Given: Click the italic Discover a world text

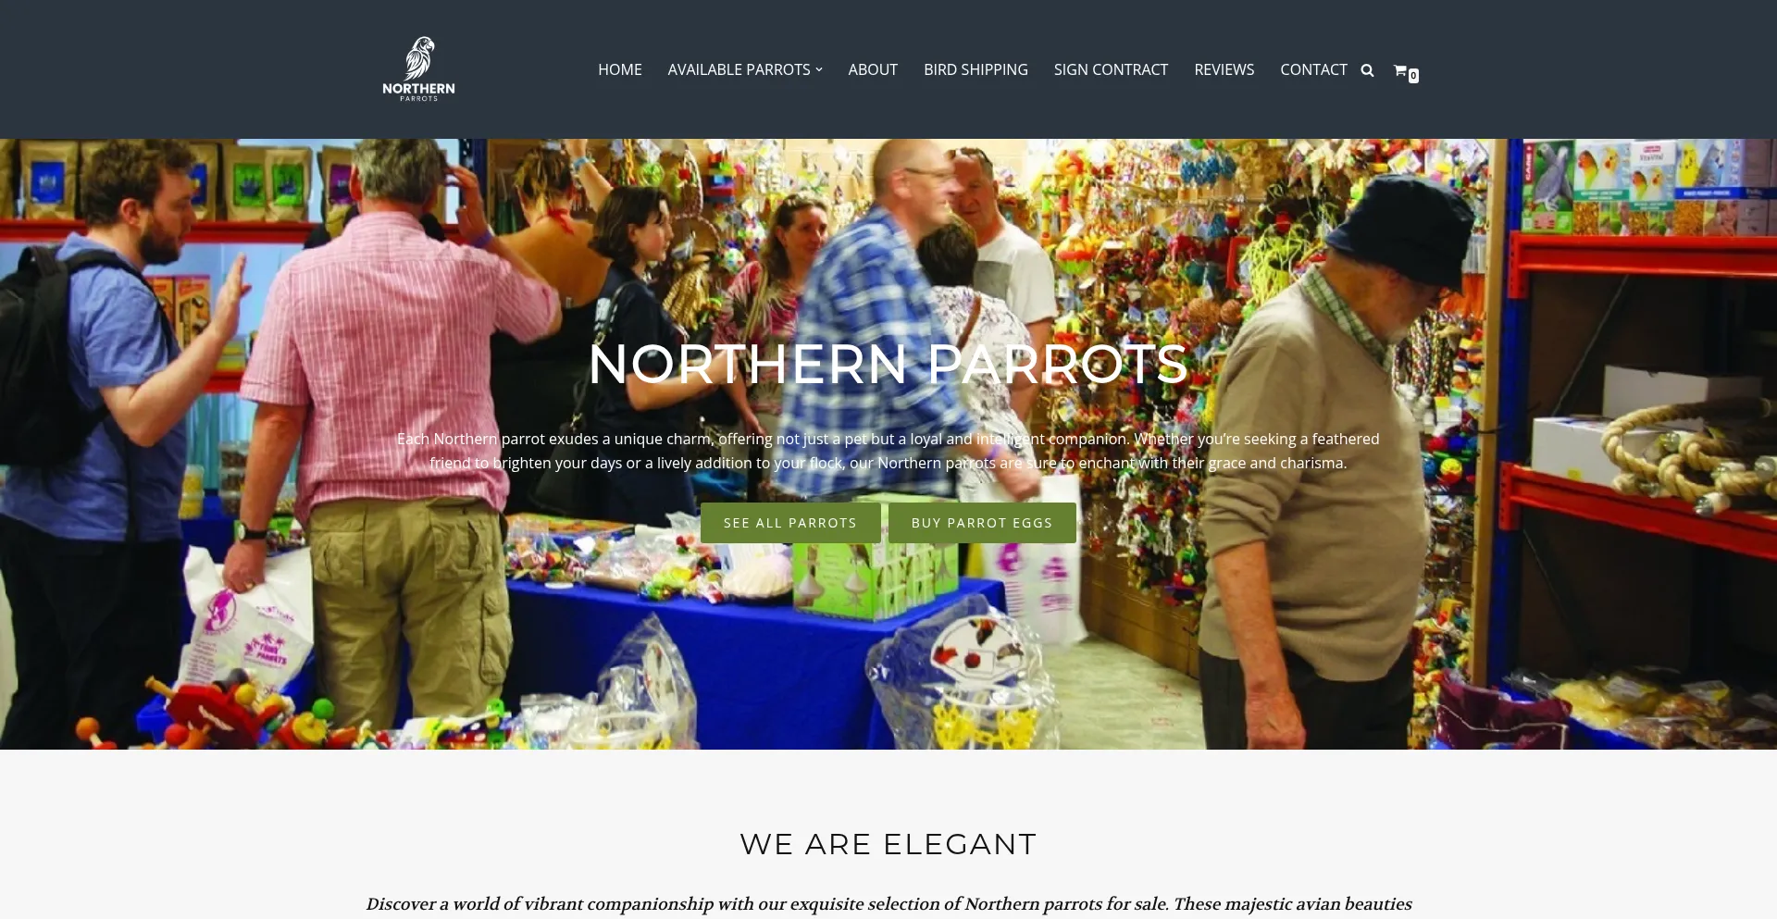Looking at the screenshot, I should 888,904.
